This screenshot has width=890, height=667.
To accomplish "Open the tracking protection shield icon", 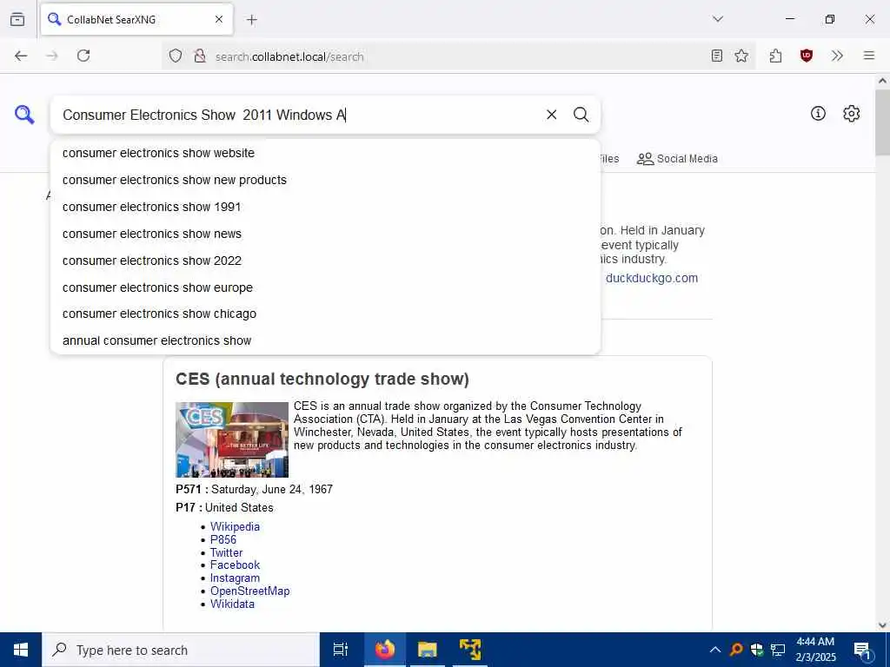I will pyautogui.click(x=176, y=56).
